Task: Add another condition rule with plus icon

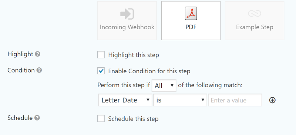Action: [x=272, y=100]
